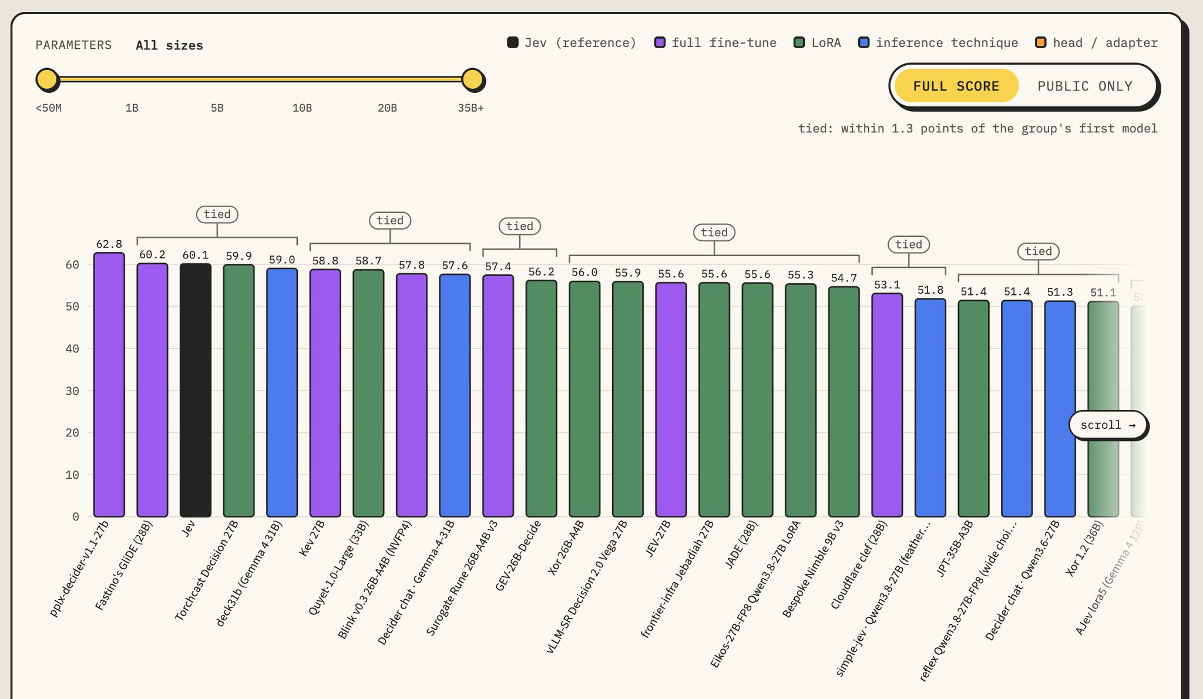Toggle the head / adapter legend entry

pyautogui.click(x=1096, y=42)
